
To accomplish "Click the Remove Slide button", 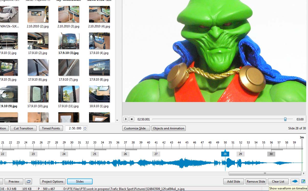I will point(256,182).
